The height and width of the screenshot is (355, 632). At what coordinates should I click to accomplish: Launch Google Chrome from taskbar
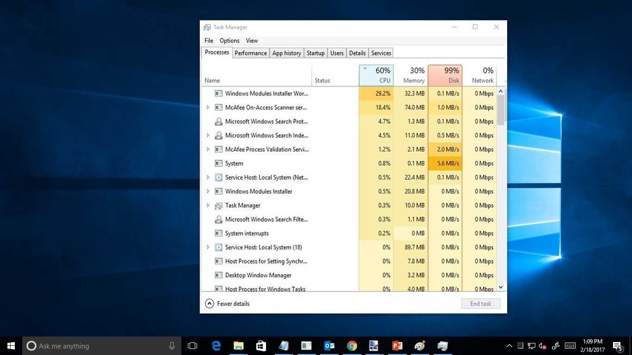tap(352, 346)
